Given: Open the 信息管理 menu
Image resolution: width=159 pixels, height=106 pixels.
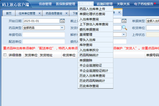Looking at the screenshot, I should 45,4.
